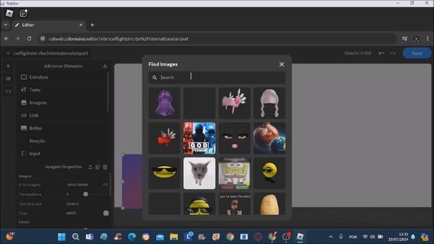The width and height of the screenshot is (434, 244).
Task: Click the Search field in Find Images
Action: coord(217,77)
